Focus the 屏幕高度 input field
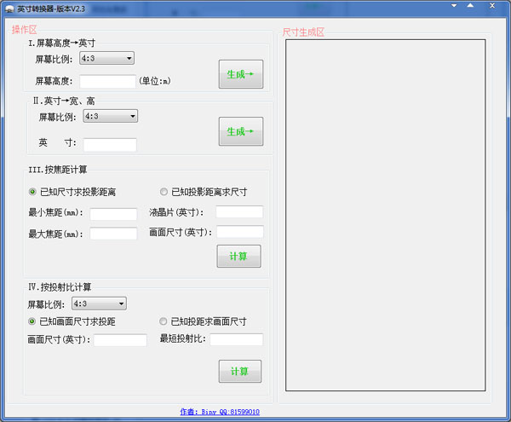 pos(107,82)
